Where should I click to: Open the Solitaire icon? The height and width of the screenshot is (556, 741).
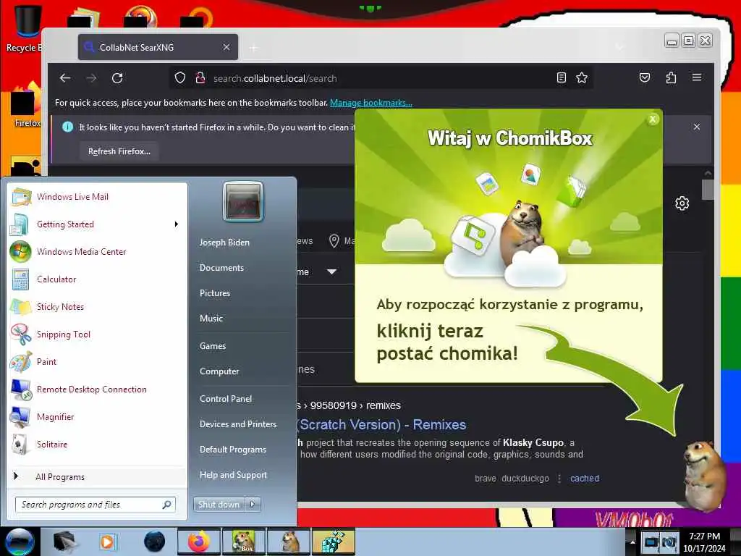click(21, 445)
